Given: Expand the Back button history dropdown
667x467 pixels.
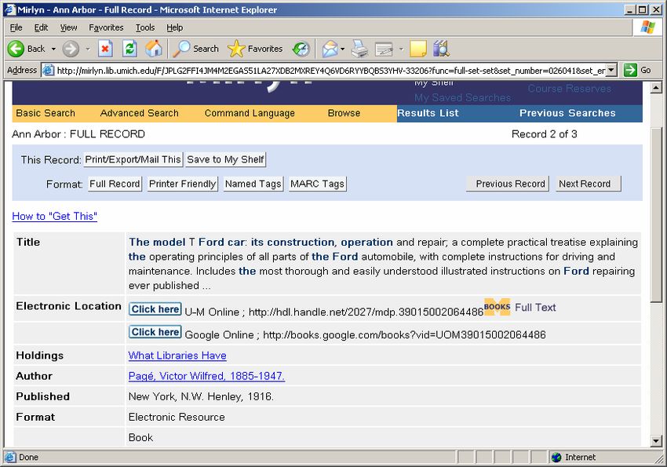Looking at the screenshot, I should (x=53, y=49).
